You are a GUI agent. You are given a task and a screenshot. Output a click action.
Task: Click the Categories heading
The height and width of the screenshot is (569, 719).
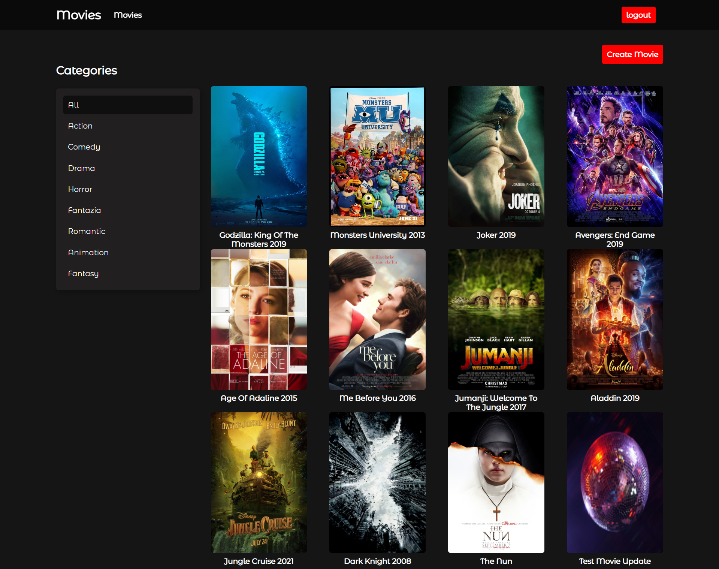click(x=87, y=70)
